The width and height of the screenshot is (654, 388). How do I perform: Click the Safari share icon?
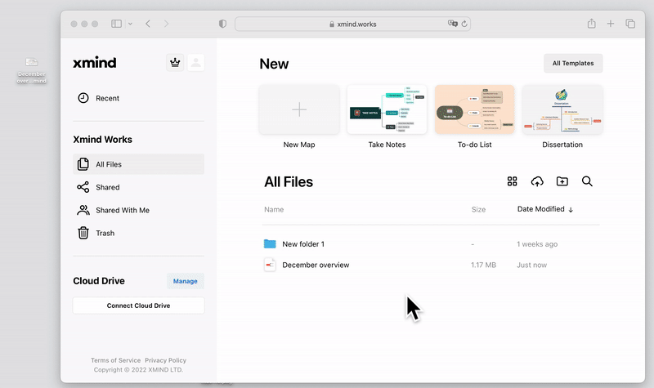(x=591, y=24)
